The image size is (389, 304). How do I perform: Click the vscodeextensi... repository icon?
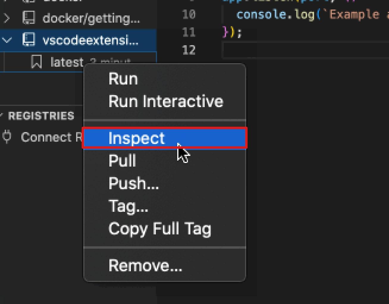click(29, 40)
